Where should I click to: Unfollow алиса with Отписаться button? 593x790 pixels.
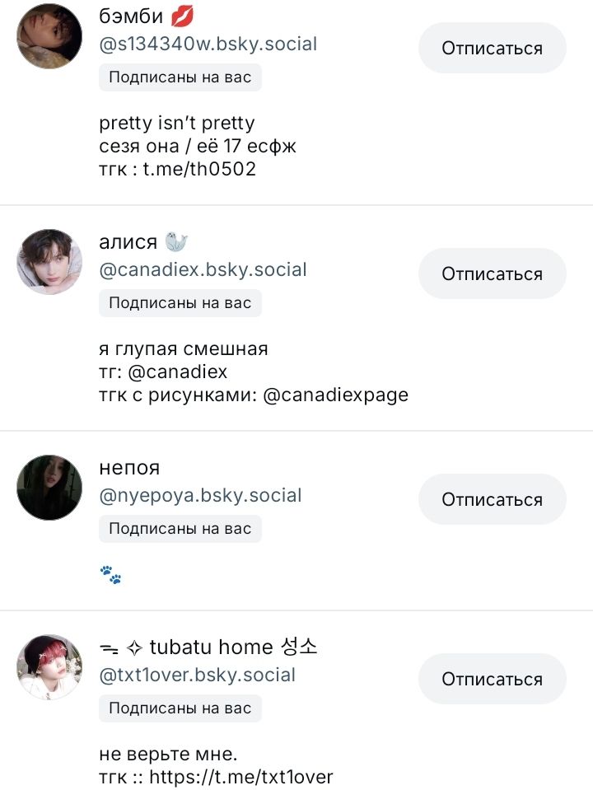pos(492,273)
